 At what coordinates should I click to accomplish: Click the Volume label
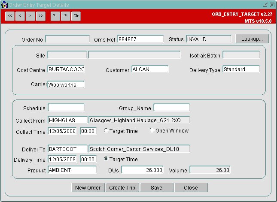178,171
